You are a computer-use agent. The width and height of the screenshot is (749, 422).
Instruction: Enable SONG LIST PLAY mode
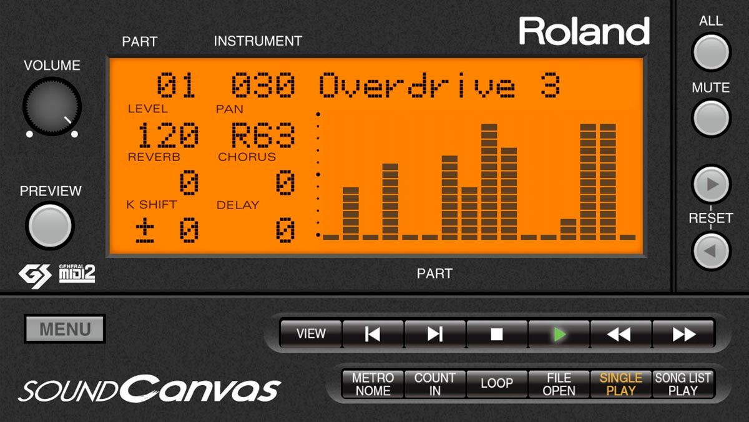click(x=683, y=384)
